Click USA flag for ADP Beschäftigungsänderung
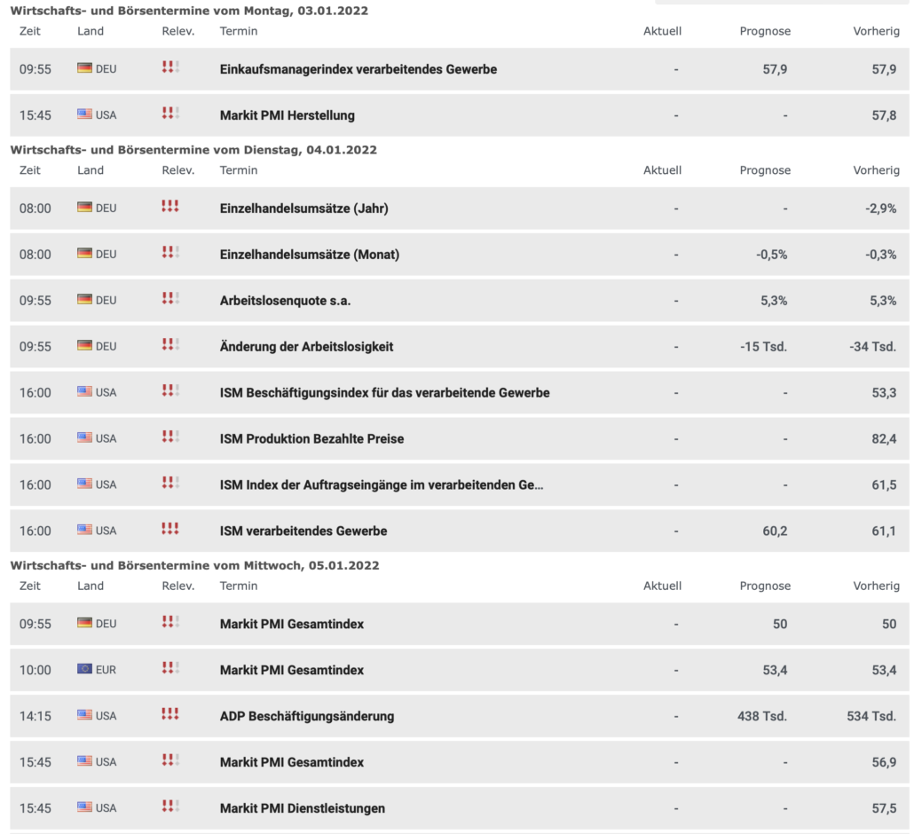The image size is (914, 834). coord(84,715)
